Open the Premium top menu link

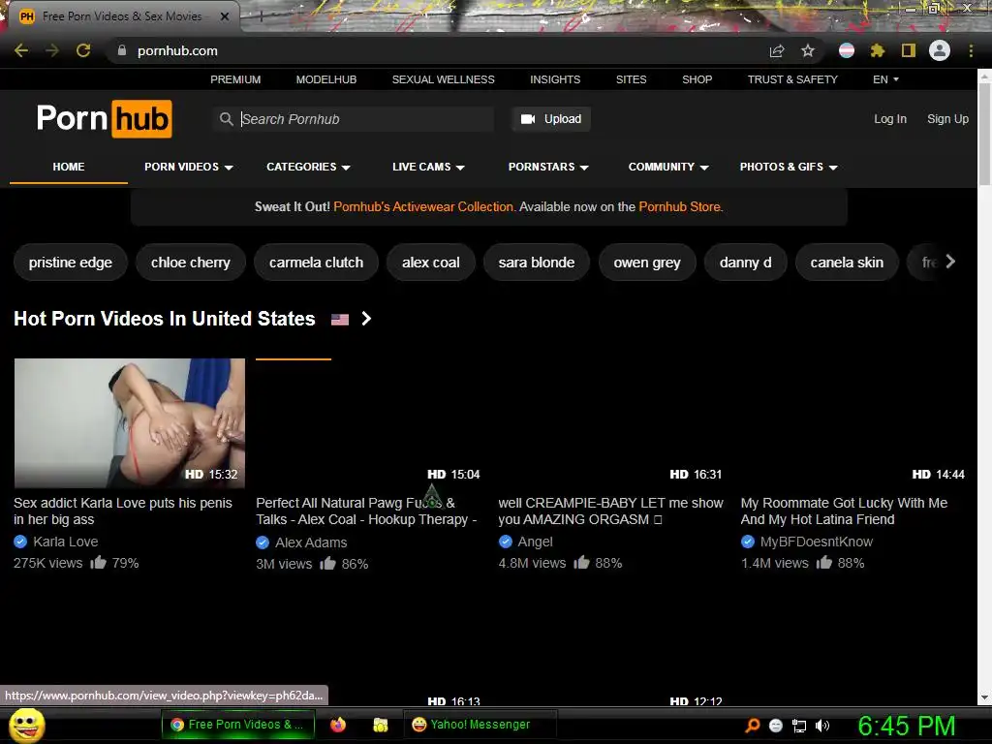(x=235, y=79)
